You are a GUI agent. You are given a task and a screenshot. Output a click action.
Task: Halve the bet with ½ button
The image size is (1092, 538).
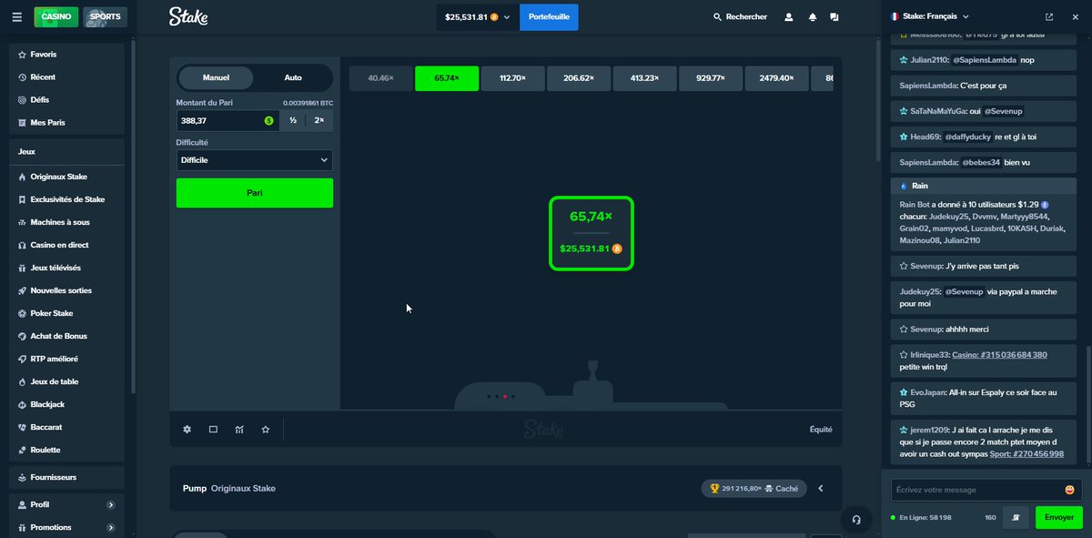[x=293, y=120]
